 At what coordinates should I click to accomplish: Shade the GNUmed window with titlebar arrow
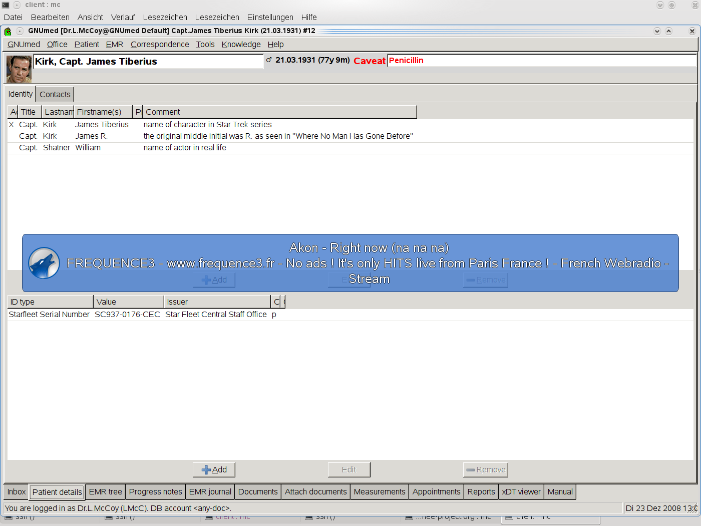[x=668, y=31]
